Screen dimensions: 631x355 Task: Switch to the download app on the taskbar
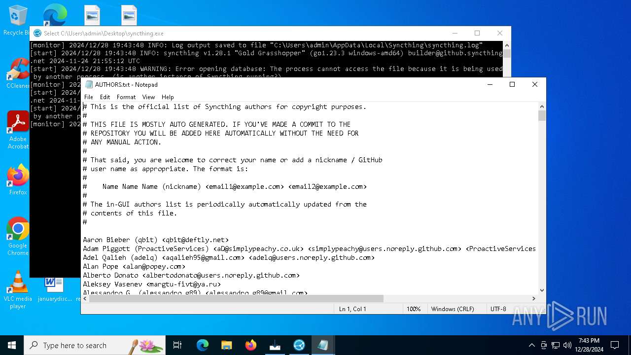(275, 345)
